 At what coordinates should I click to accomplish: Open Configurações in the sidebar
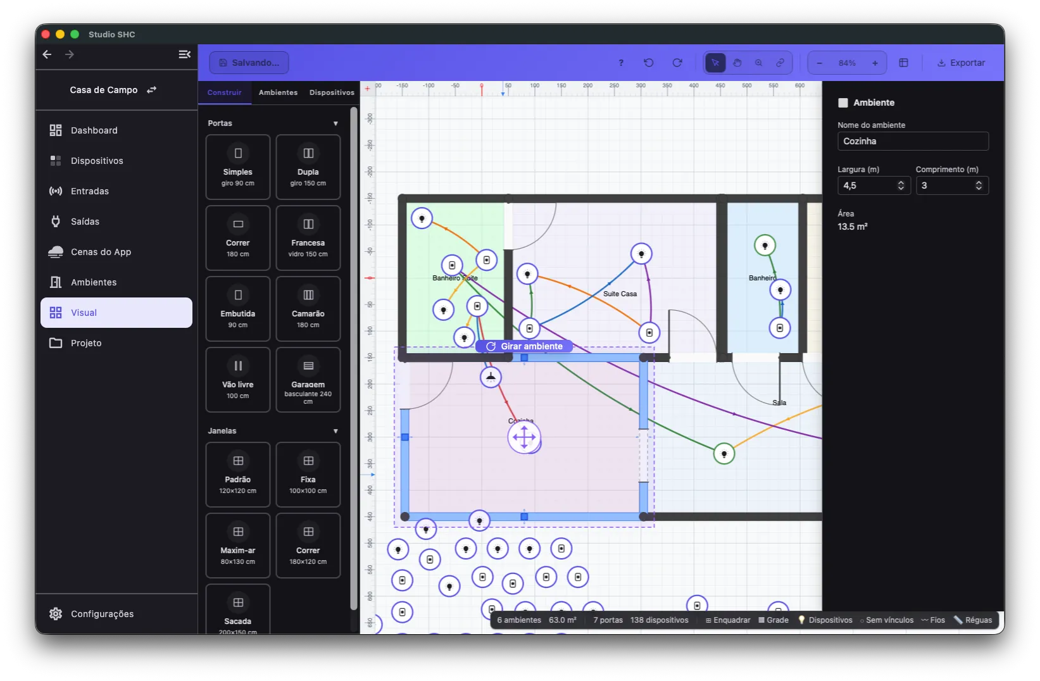116,614
